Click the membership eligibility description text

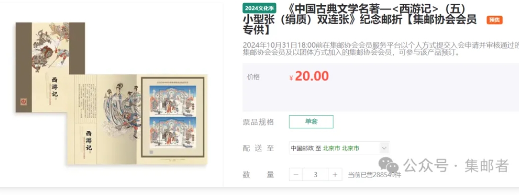point(381,49)
